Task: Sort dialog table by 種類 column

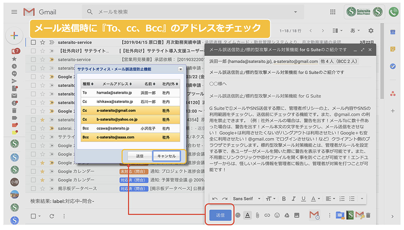Action: click(x=88, y=84)
